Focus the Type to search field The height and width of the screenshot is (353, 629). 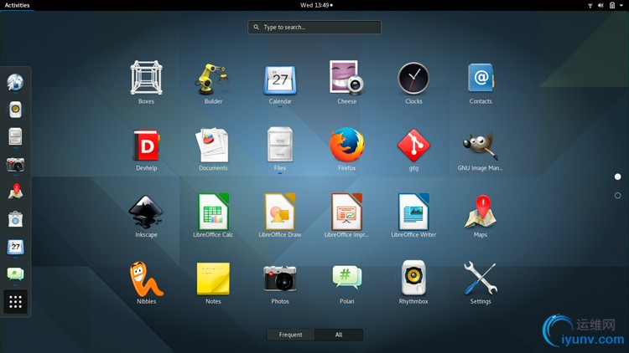pos(314,28)
